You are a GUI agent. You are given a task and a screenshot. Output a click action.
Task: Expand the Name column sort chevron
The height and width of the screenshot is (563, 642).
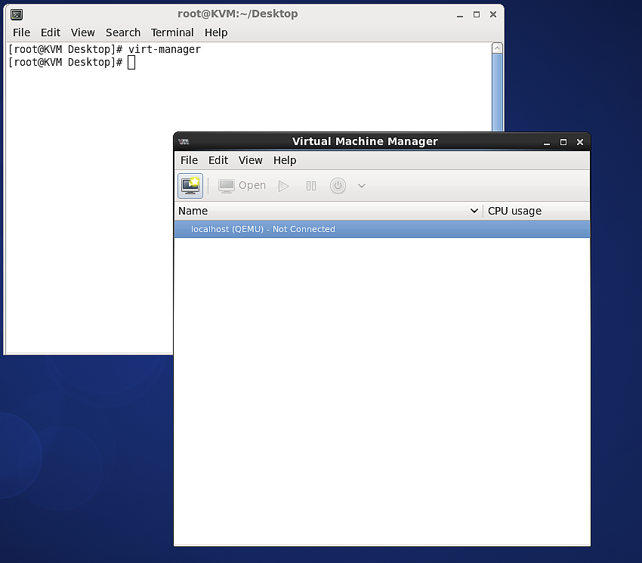(474, 211)
